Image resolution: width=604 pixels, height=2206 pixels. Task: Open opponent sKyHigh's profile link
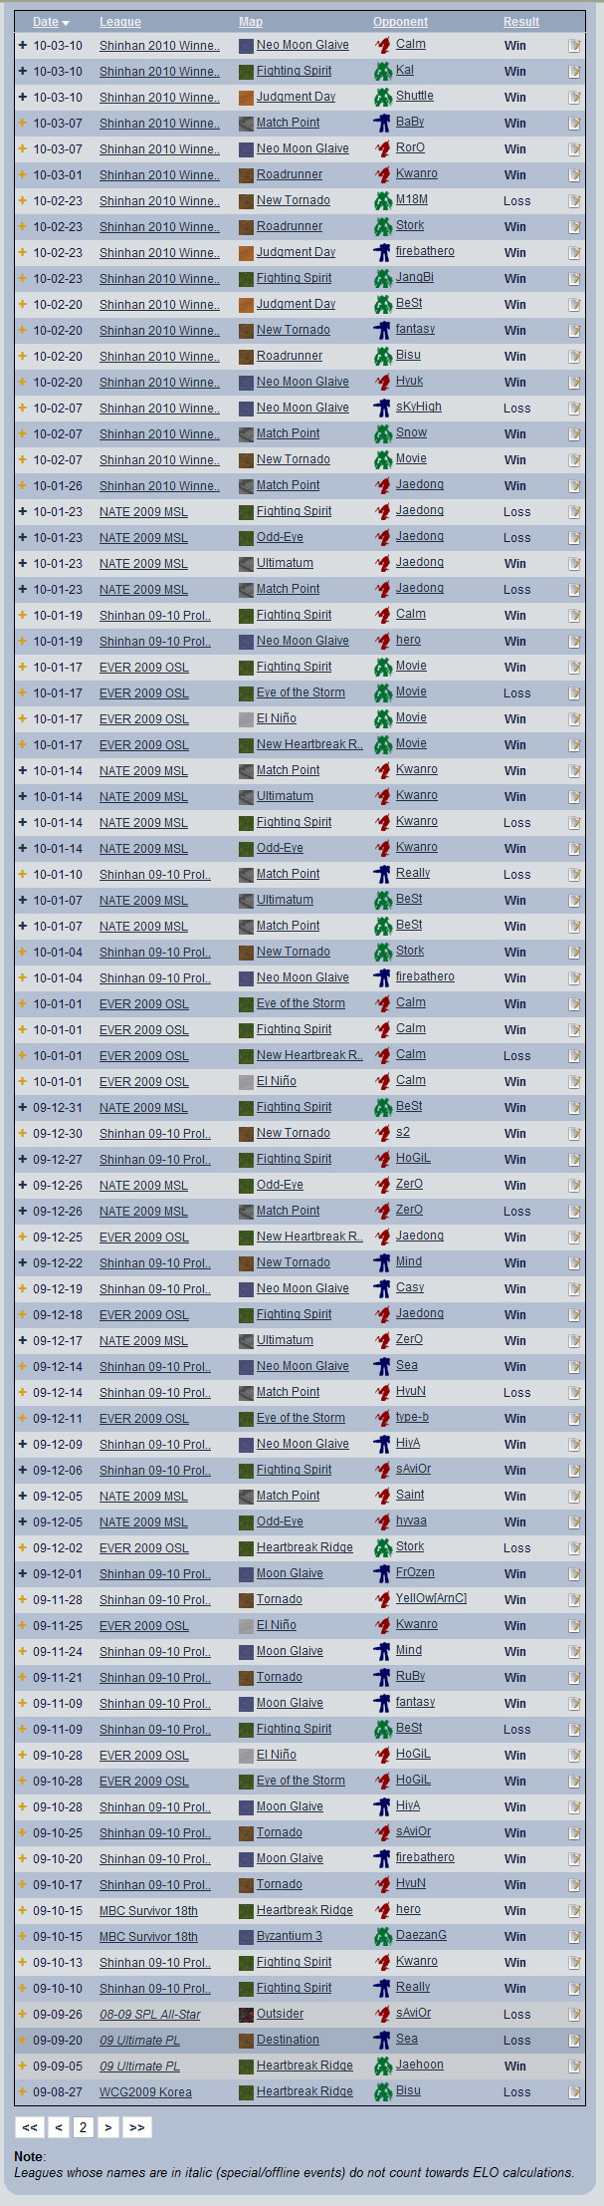click(x=418, y=407)
